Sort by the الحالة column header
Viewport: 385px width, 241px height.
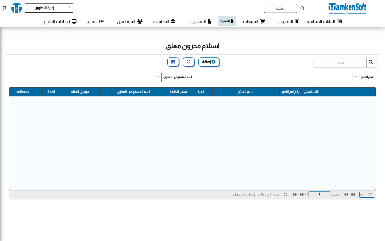(x=51, y=92)
